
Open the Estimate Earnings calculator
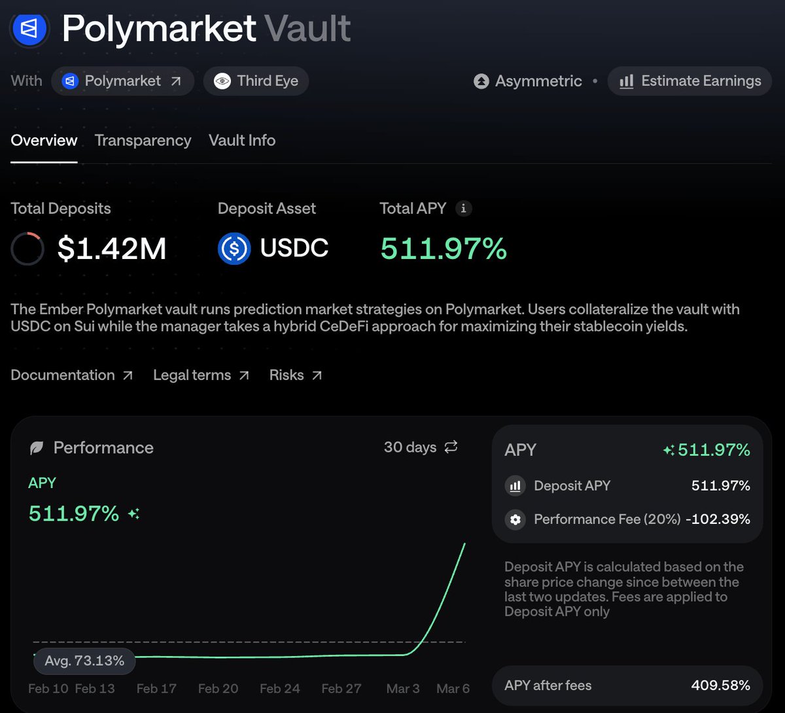pos(689,81)
